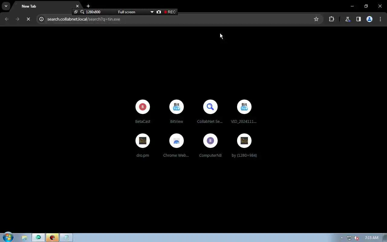Open the VID_2024111 shortcut tile
Viewport: 387px width, 242px height.
point(244,111)
